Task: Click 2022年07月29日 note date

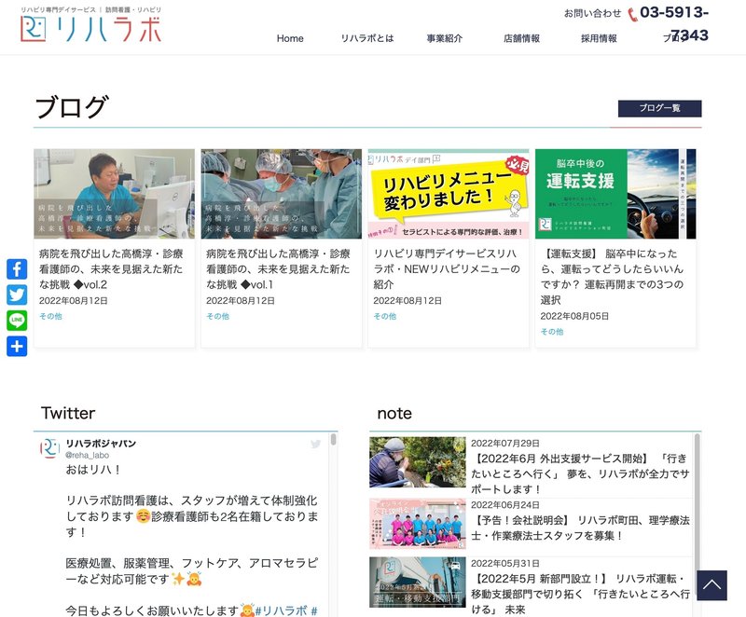Action: [504, 443]
